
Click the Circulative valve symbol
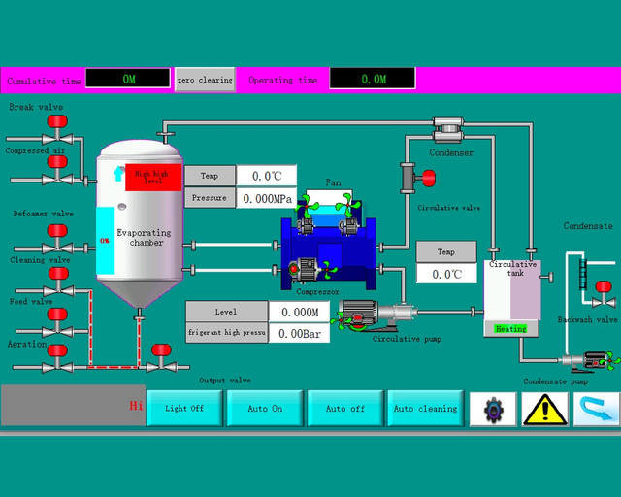[x=418, y=178]
